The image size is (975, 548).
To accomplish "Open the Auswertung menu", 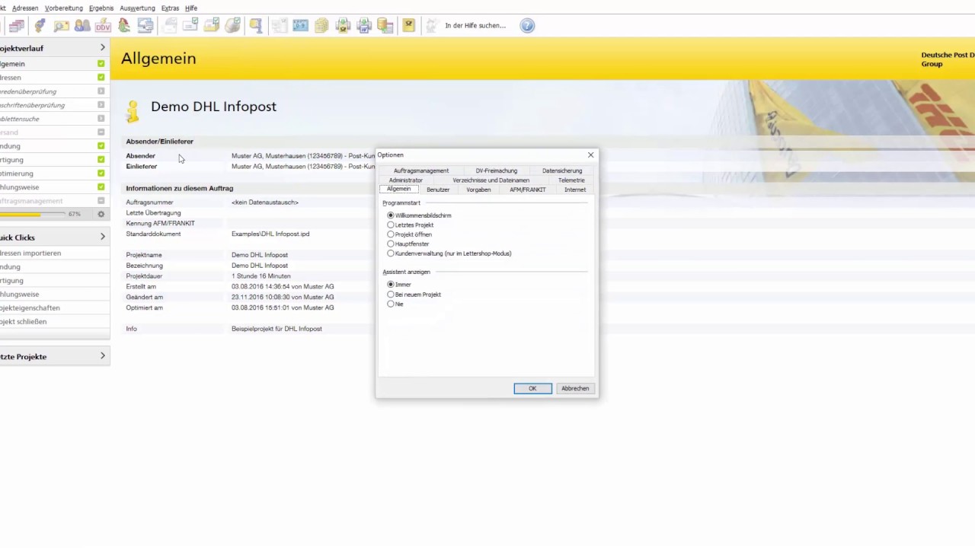I will pos(137,8).
